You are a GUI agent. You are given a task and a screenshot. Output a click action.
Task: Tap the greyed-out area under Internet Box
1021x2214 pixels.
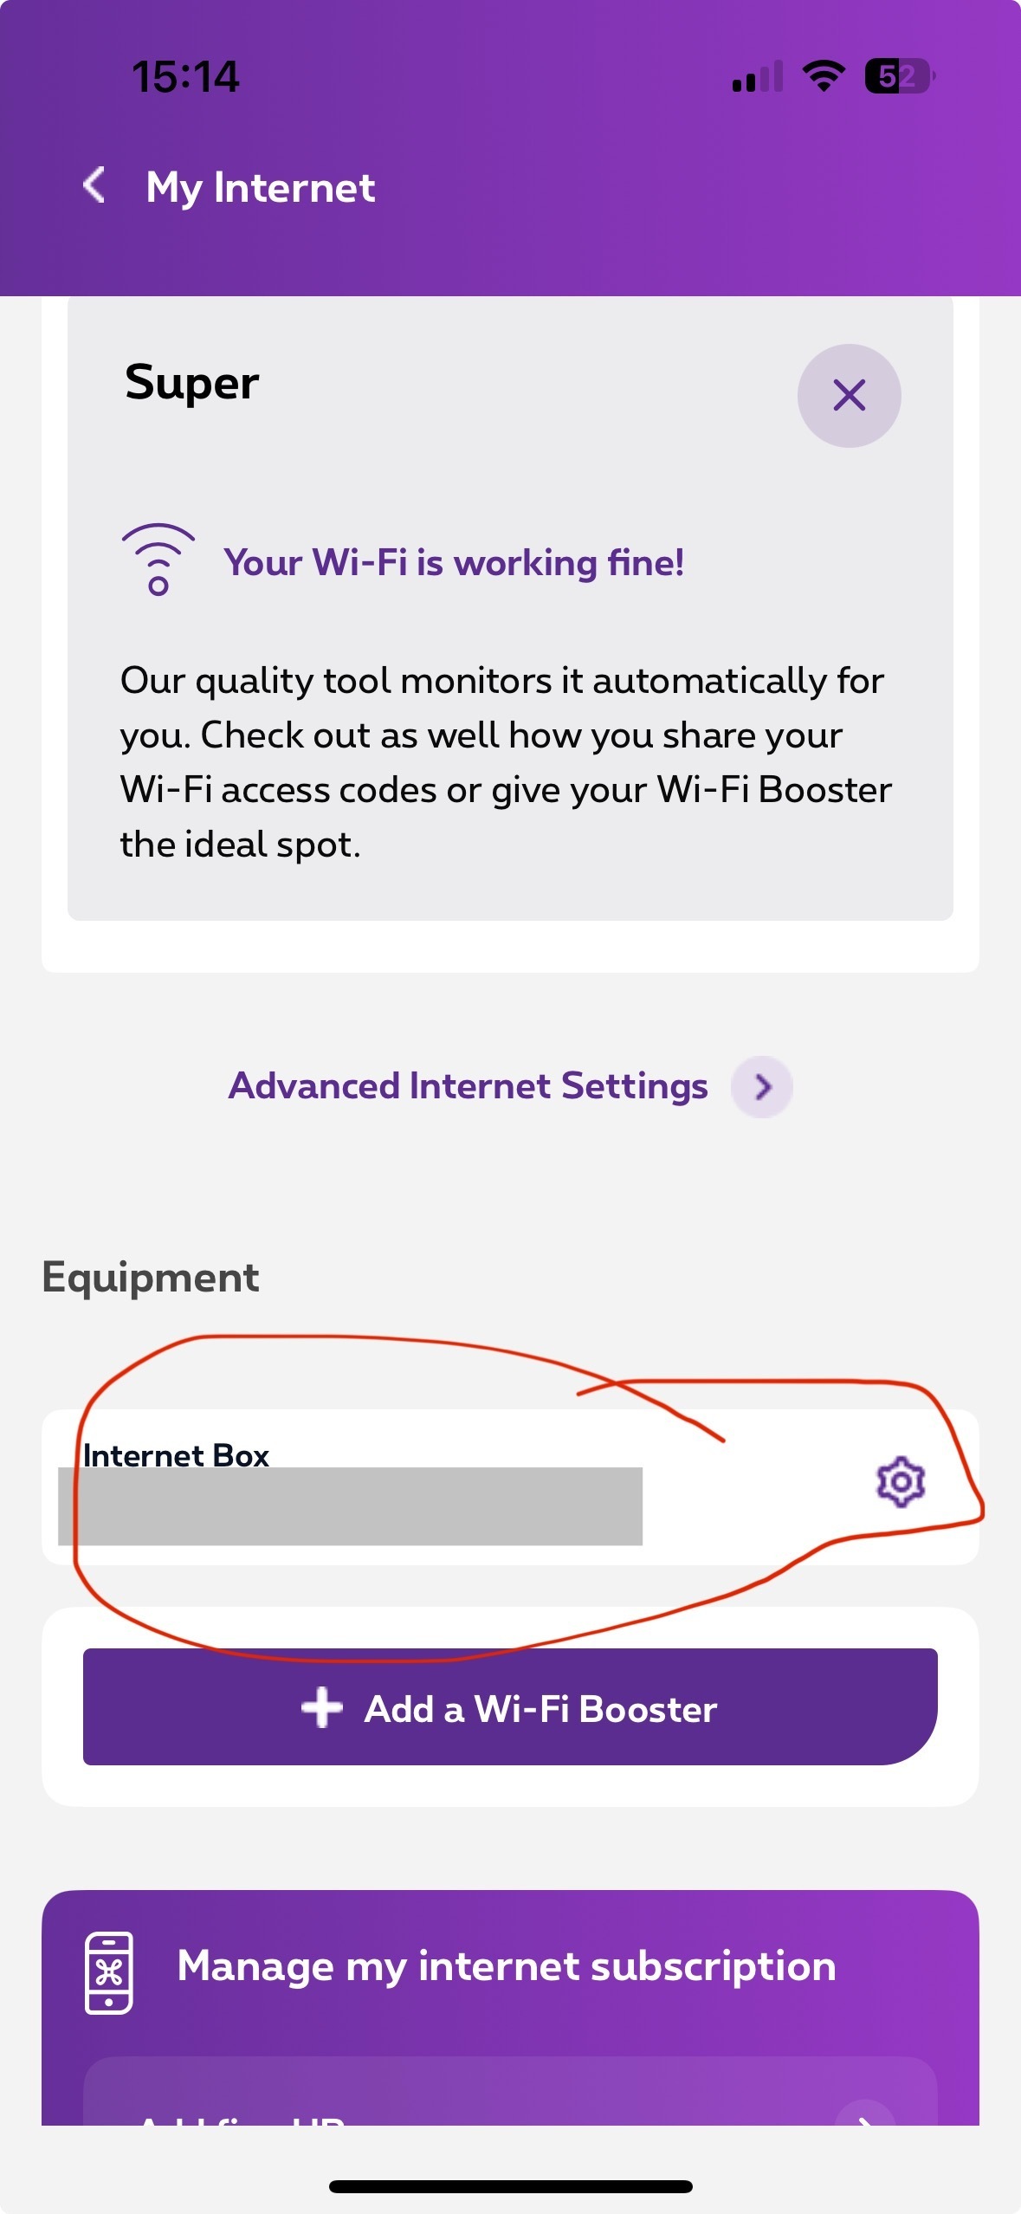(350, 1506)
